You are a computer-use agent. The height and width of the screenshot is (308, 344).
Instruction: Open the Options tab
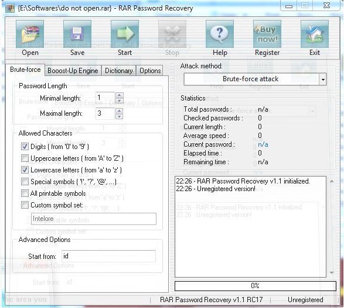coord(150,71)
